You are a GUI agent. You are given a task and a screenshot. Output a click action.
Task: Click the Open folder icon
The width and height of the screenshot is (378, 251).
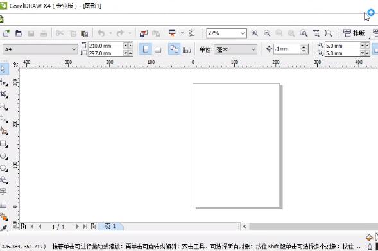point(19,33)
